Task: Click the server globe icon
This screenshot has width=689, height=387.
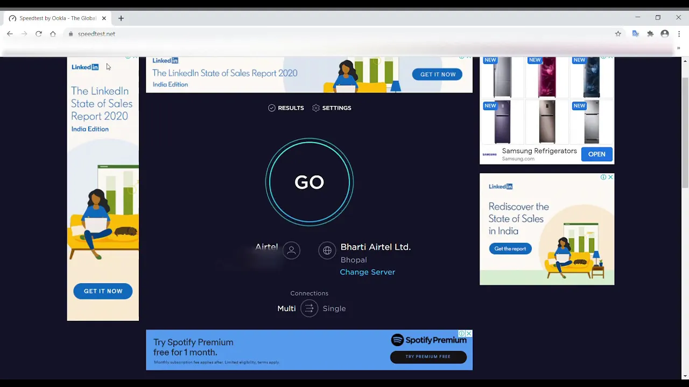Action: click(327, 250)
